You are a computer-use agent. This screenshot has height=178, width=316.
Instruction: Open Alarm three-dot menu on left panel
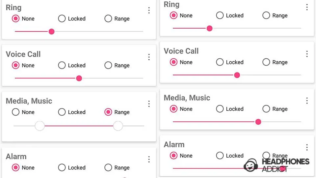tap(149, 160)
